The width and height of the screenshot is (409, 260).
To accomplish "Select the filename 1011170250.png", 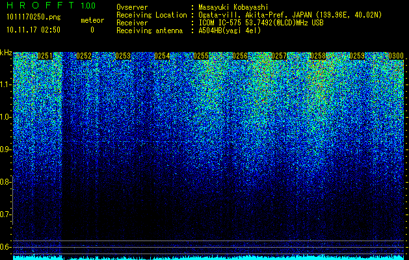I will pyautogui.click(x=34, y=18).
